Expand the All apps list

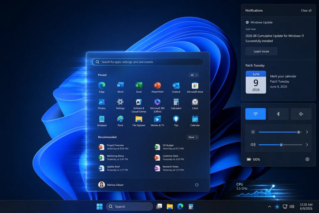pos(194,75)
